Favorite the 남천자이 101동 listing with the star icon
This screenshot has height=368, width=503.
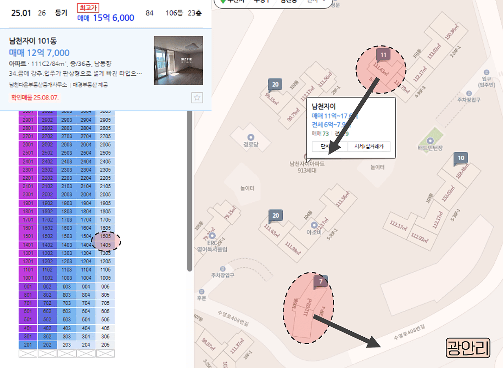coord(197,97)
